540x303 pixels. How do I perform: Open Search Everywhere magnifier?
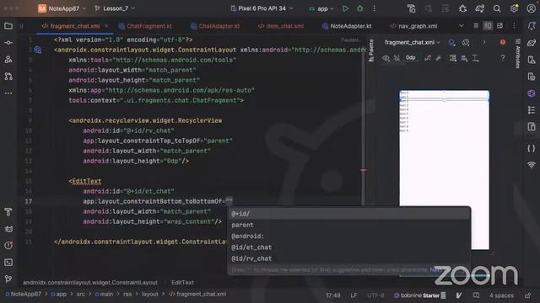point(497,8)
